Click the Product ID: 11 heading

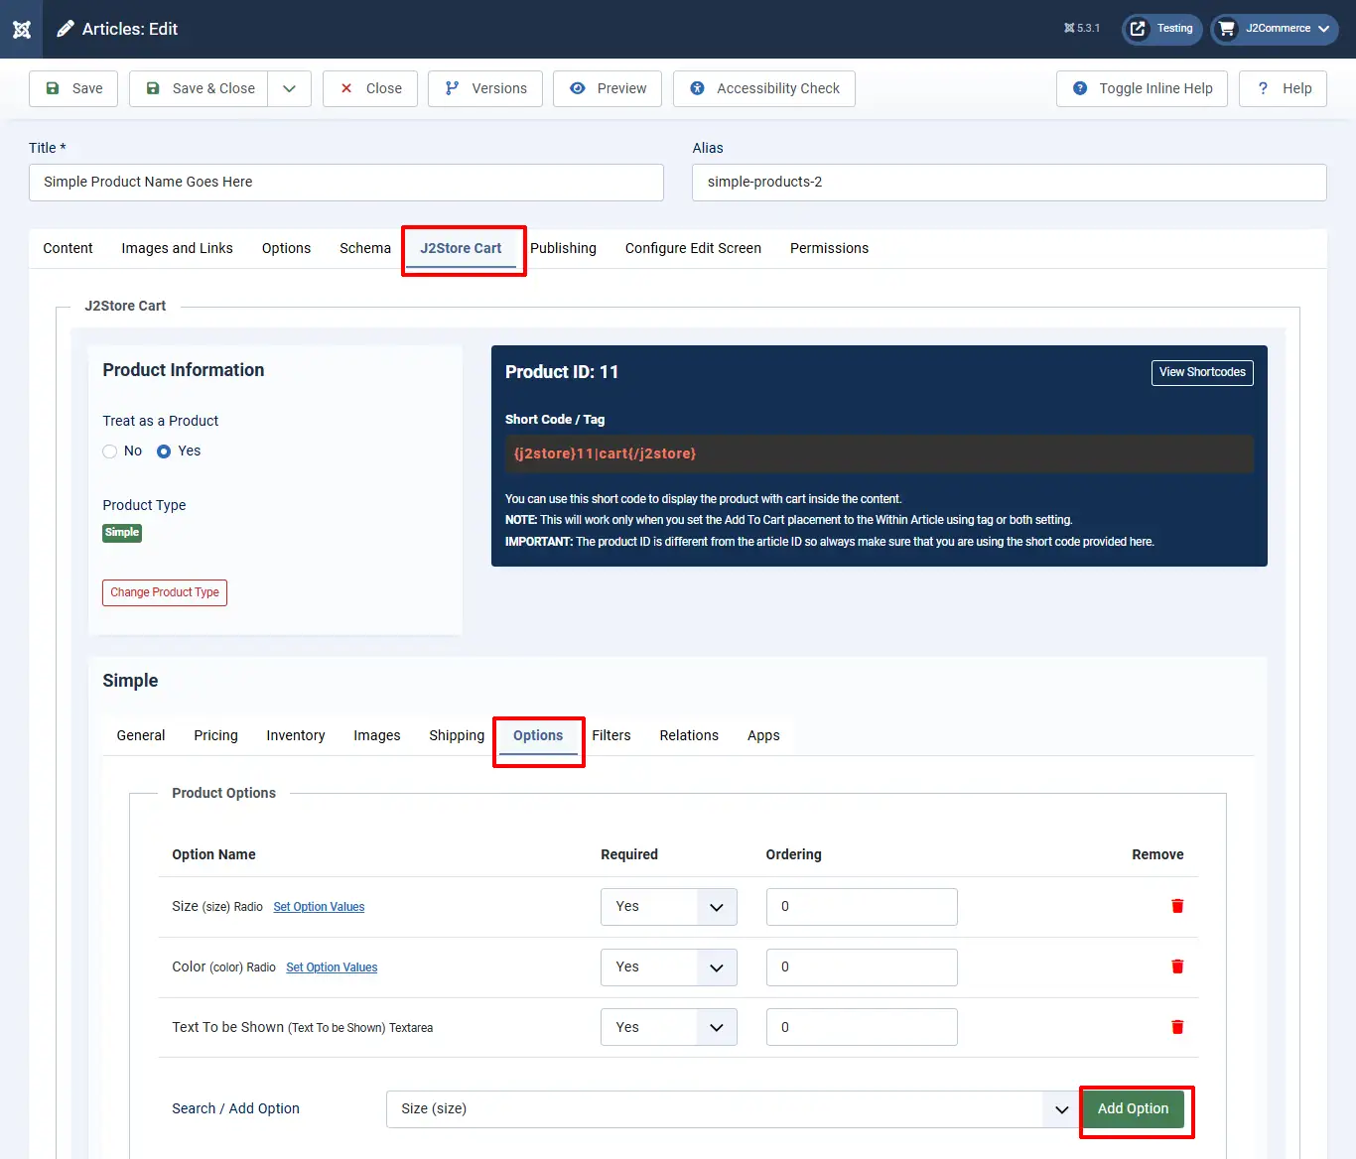point(562,372)
